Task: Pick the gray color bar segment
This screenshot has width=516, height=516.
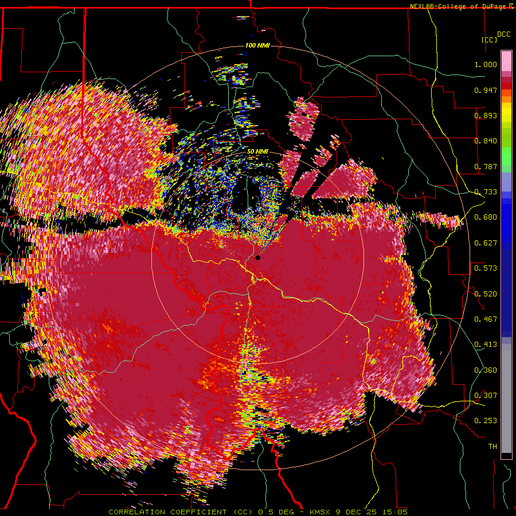Action: [506, 398]
